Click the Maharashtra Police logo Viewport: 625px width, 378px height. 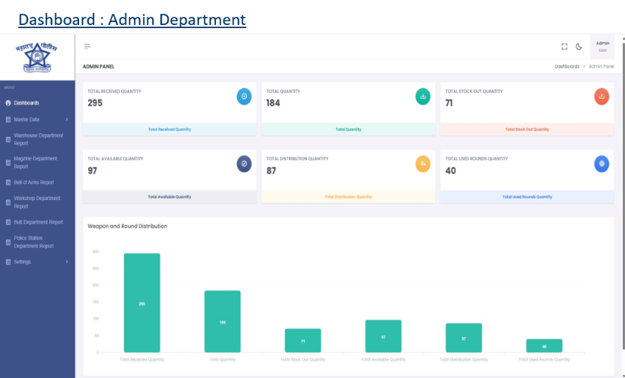36,57
